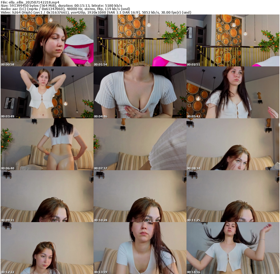This screenshot has height=274, width=280.
Task: Select the frame at 00:04:46
Action: (140, 92)
